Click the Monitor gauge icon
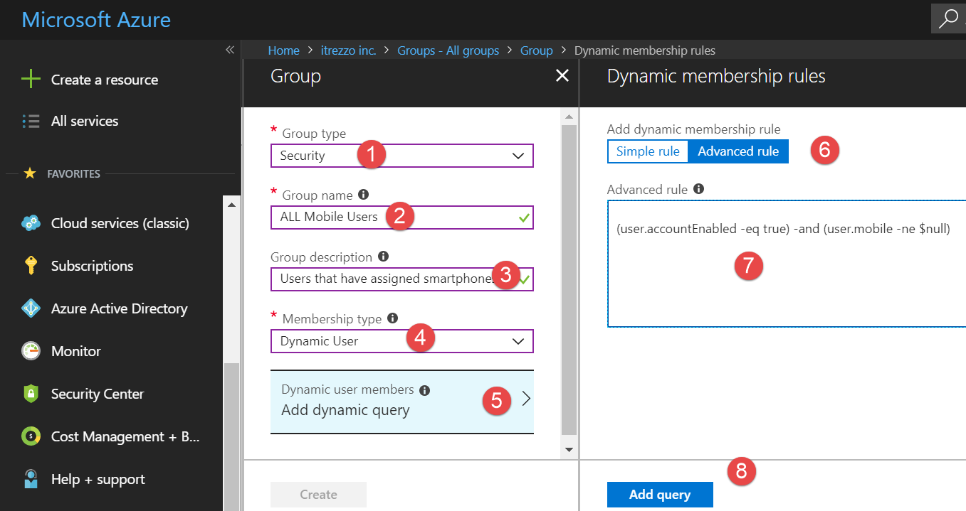 point(31,351)
